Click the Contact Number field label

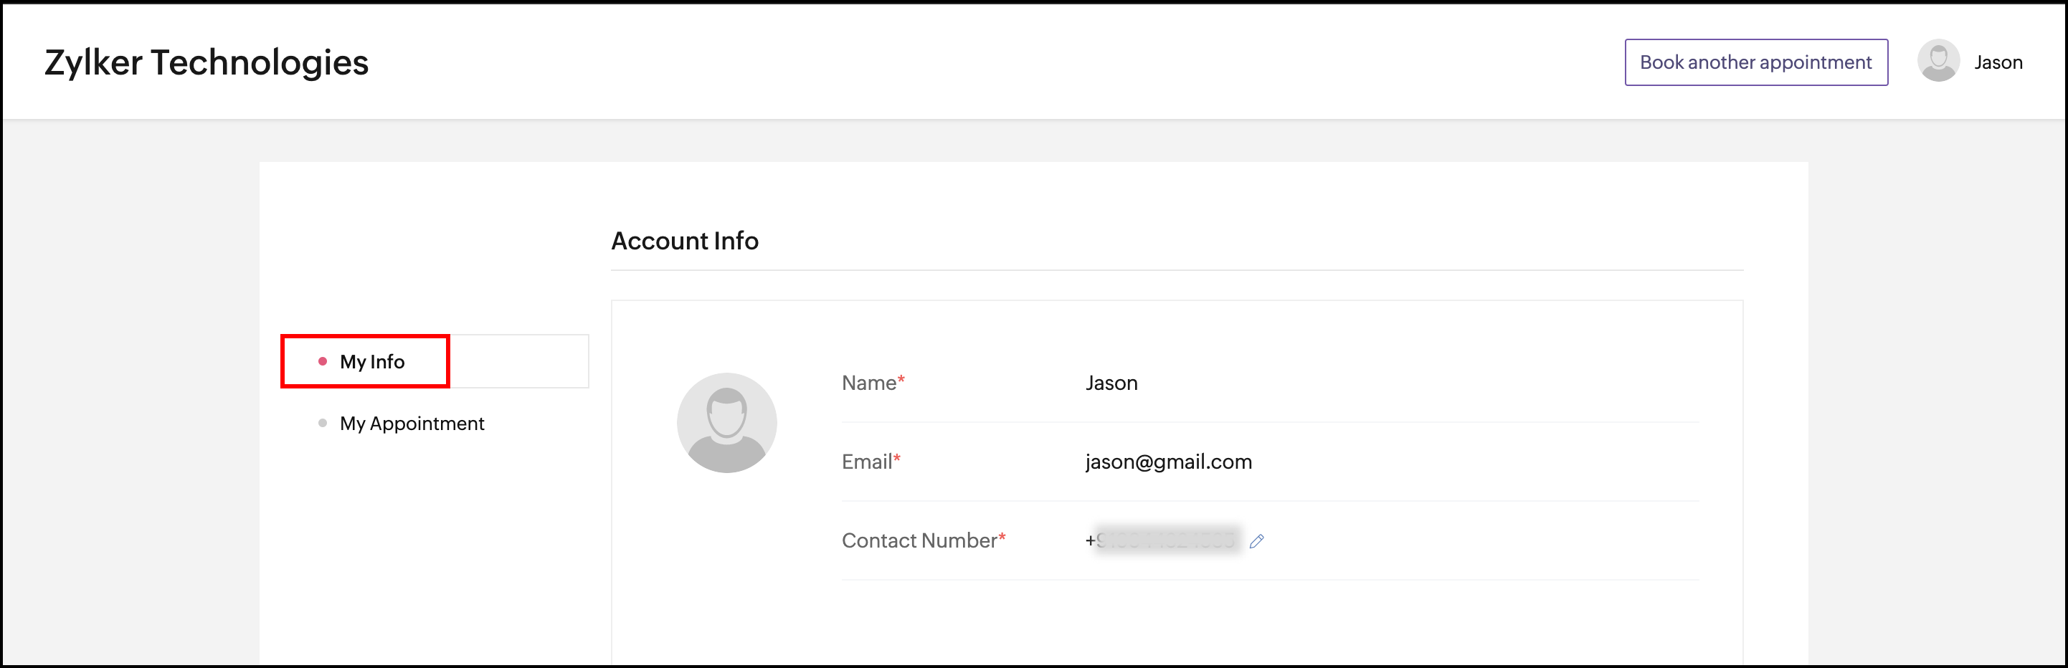pos(919,540)
